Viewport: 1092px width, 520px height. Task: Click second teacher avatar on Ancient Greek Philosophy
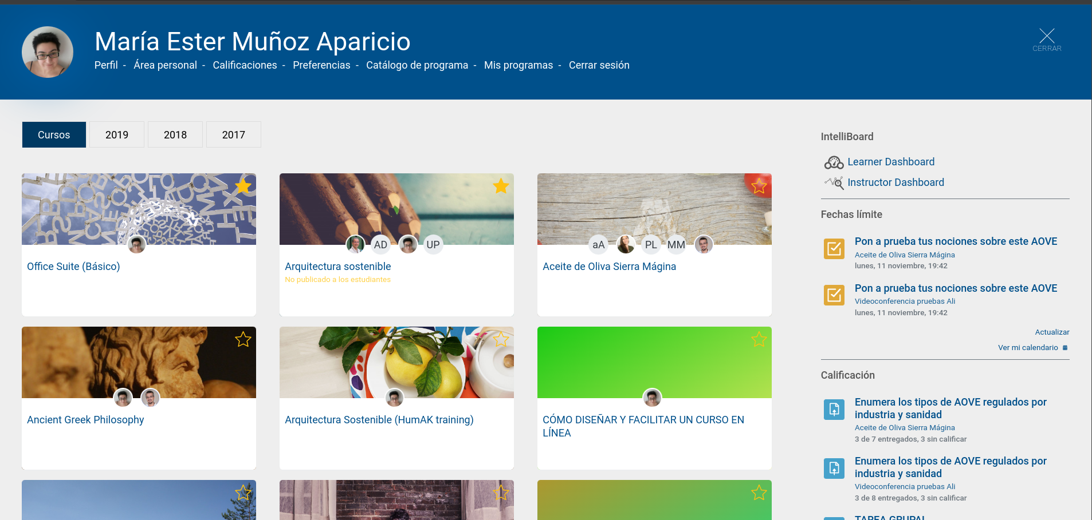coord(150,398)
